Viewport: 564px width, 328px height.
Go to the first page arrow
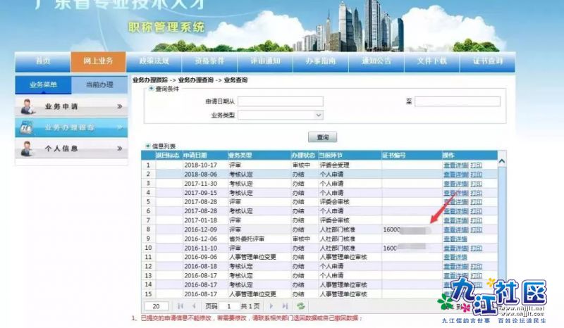click(x=180, y=306)
